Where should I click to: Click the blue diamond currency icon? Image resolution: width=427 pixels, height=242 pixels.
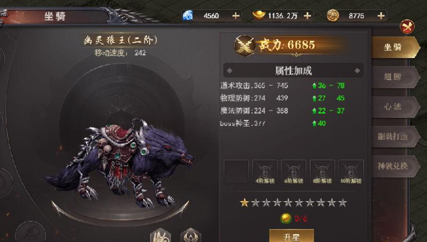pos(188,15)
